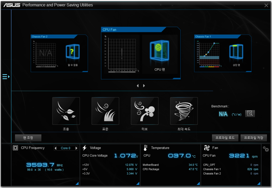Switch to previous CPU core
This screenshot has height=188, width=272.
pos(55,148)
